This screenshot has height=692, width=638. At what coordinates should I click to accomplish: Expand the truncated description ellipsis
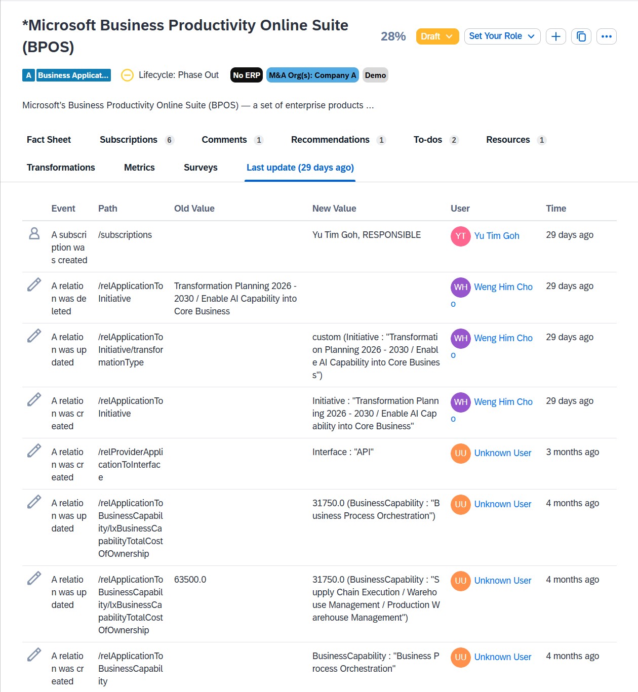pyautogui.click(x=370, y=105)
